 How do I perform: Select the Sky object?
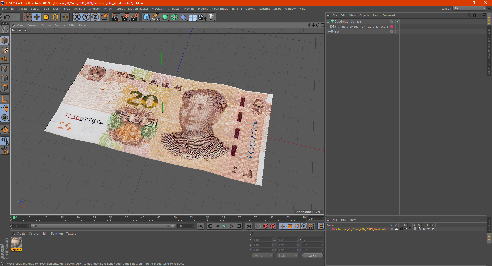337,32
